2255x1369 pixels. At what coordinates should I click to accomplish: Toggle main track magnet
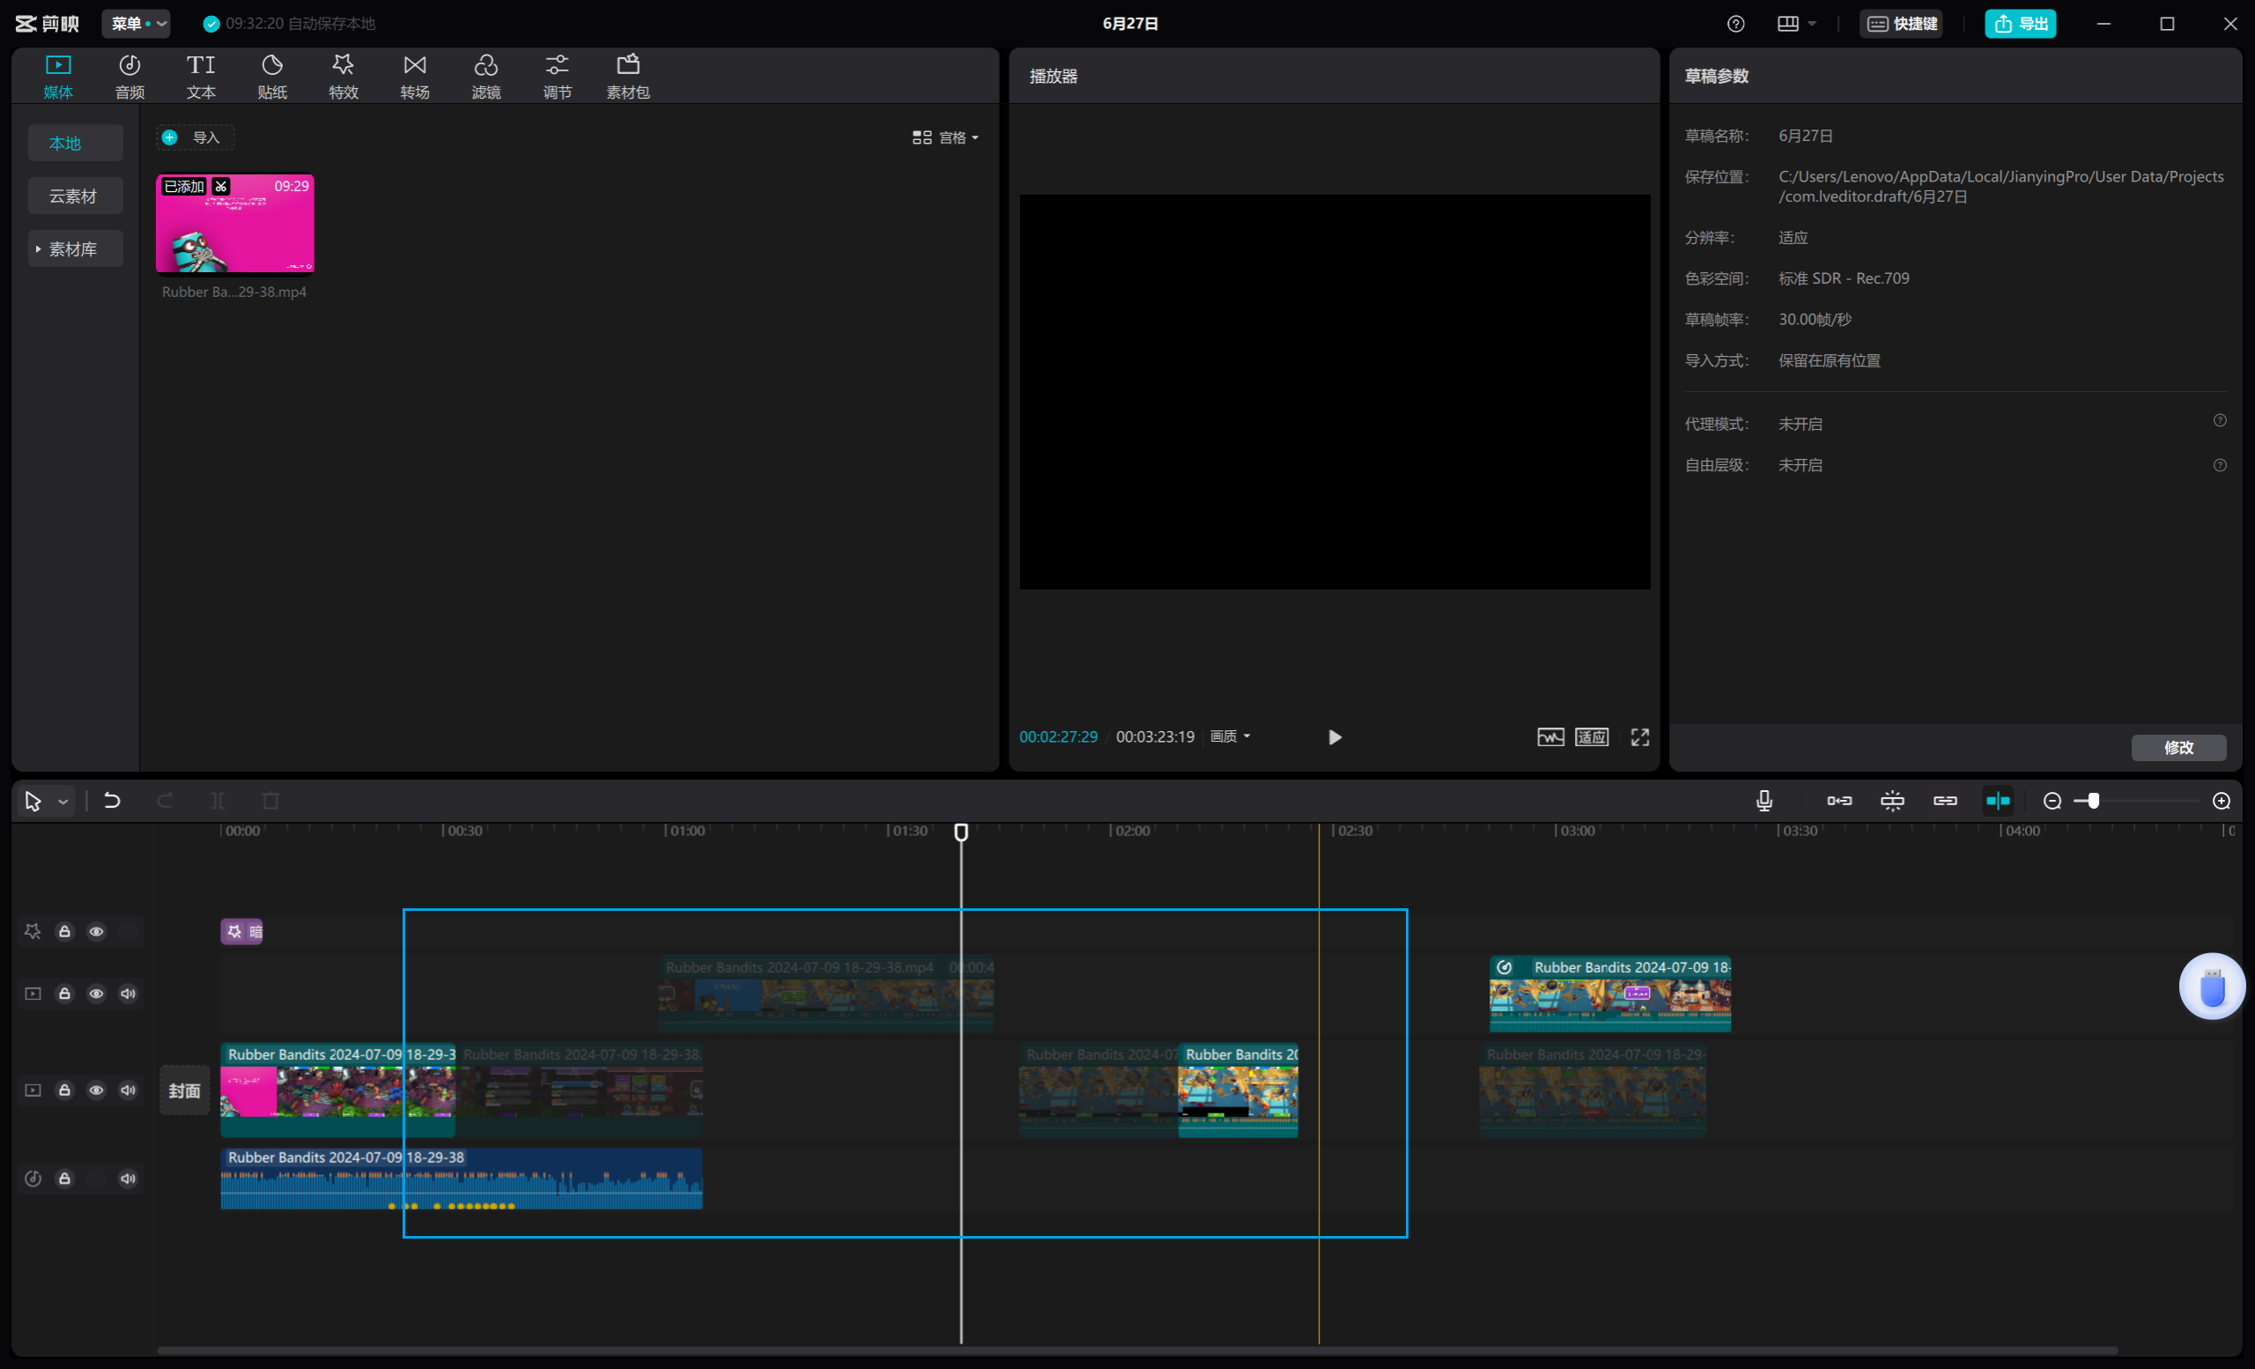click(x=1839, y=802)
